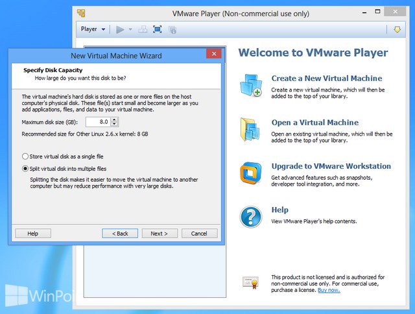Image resolution: width=415 pixels, height=314 pixels.
Task: Click the Maximum disk size input field
Action: (x=98, y=122)
